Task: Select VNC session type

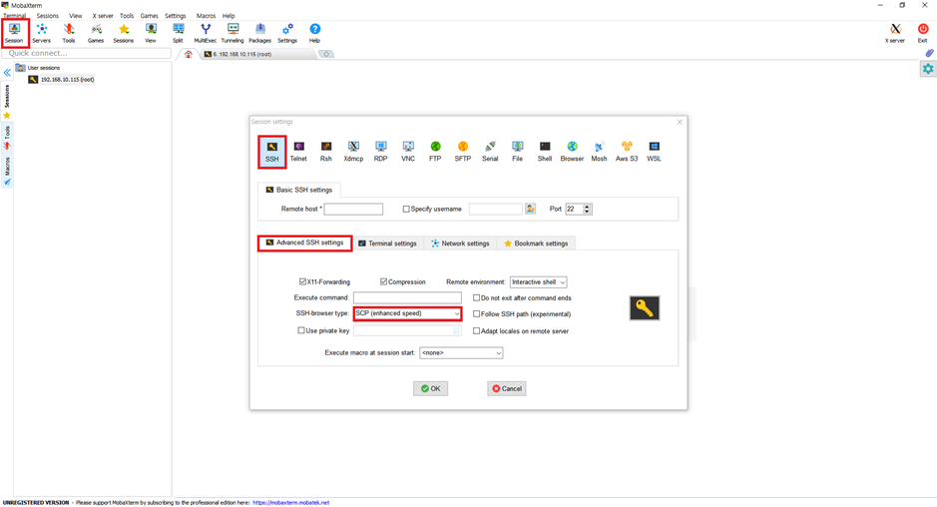Action: pos(408,152)
